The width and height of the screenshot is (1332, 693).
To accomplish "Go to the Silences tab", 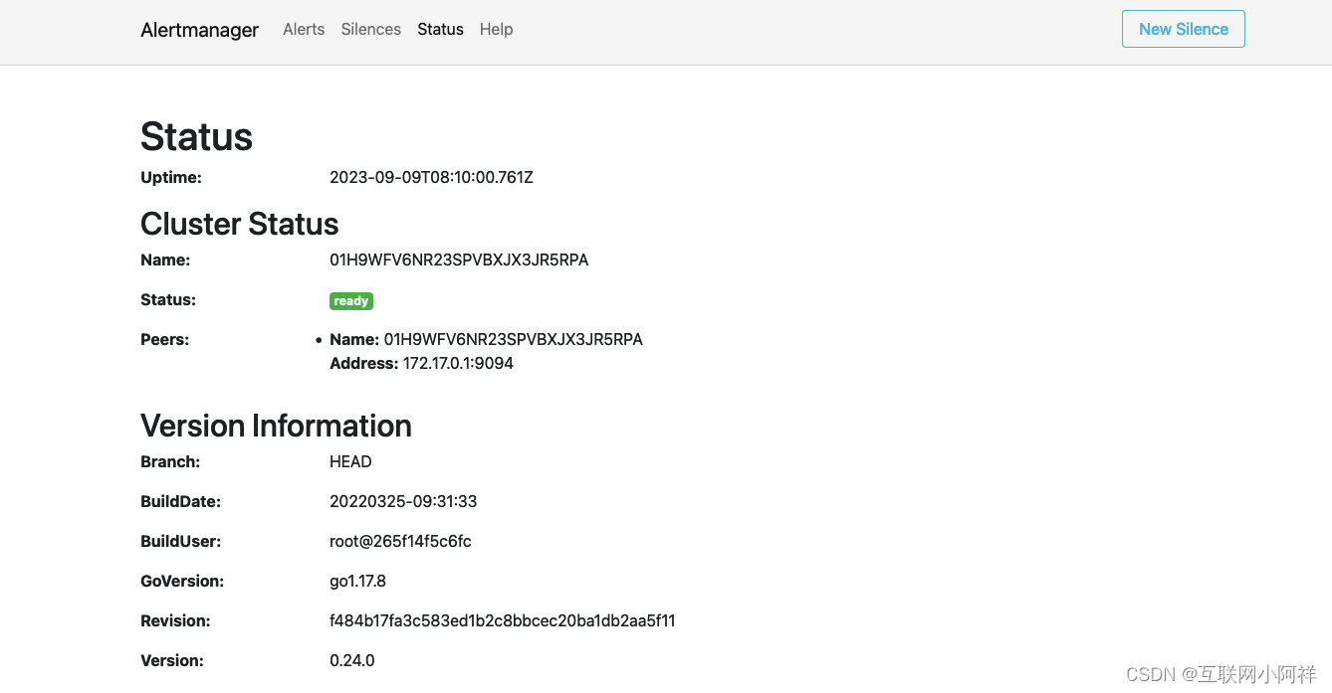I will [370, 29].
